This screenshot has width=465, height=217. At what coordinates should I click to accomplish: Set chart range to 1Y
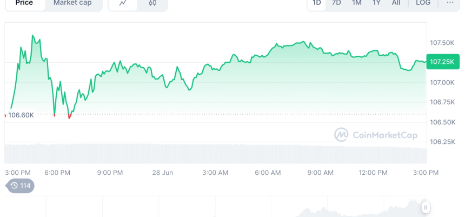coord(376,3)
